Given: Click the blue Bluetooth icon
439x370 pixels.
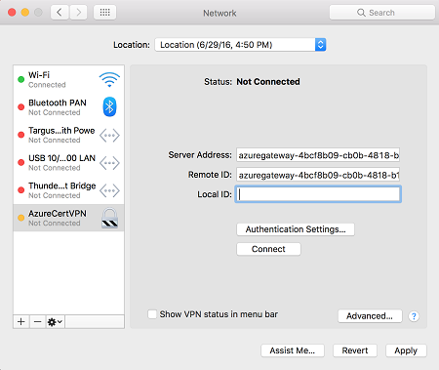Looking at the screenshot, I should coord(109,106).
